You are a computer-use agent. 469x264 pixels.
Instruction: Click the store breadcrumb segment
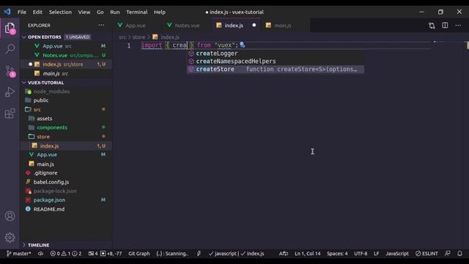pyautogui.click(x=139, y=37)
